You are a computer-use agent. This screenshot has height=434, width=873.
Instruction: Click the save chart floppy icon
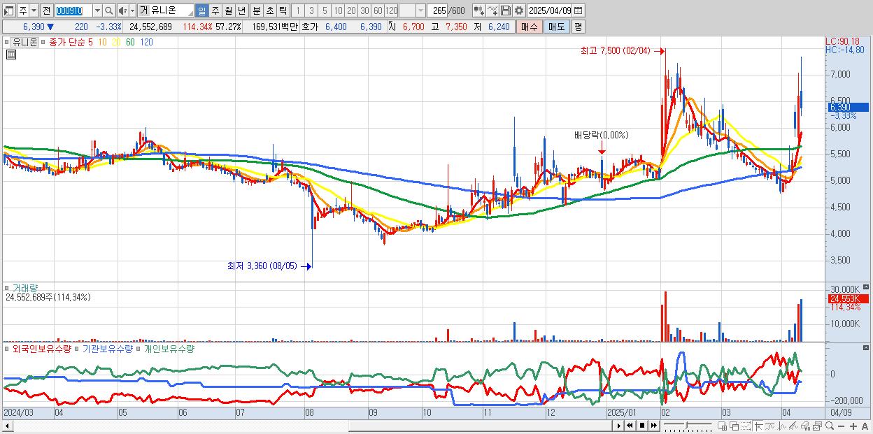505,10
